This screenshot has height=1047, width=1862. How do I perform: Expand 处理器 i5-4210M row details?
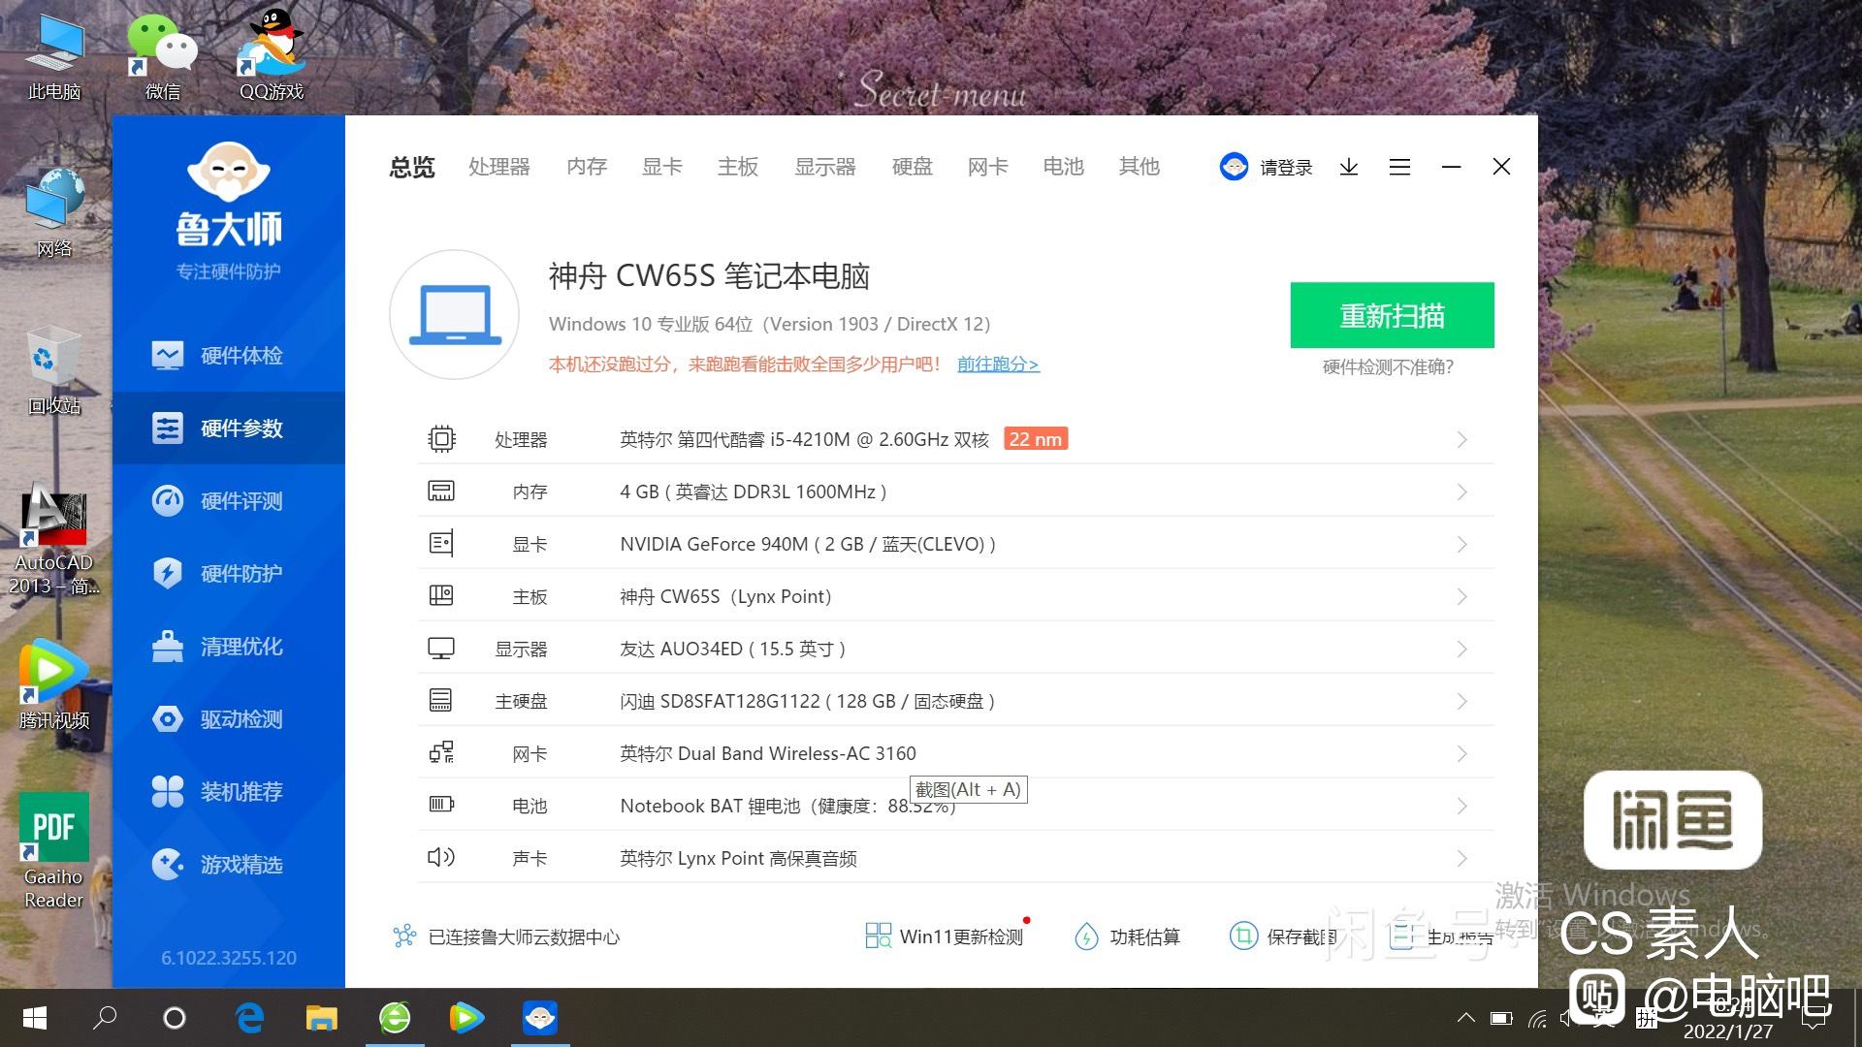click(1461, 440)
